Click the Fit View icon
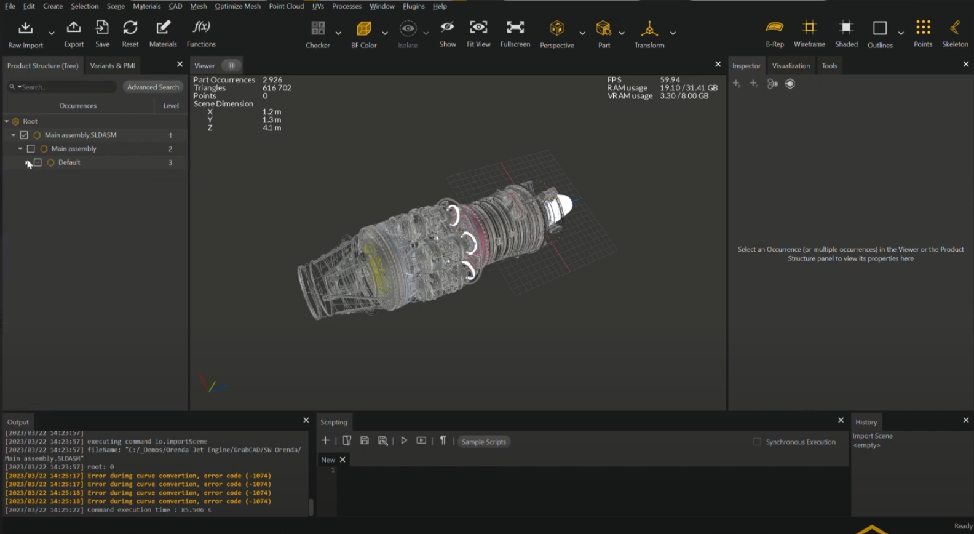 point(478,27)
